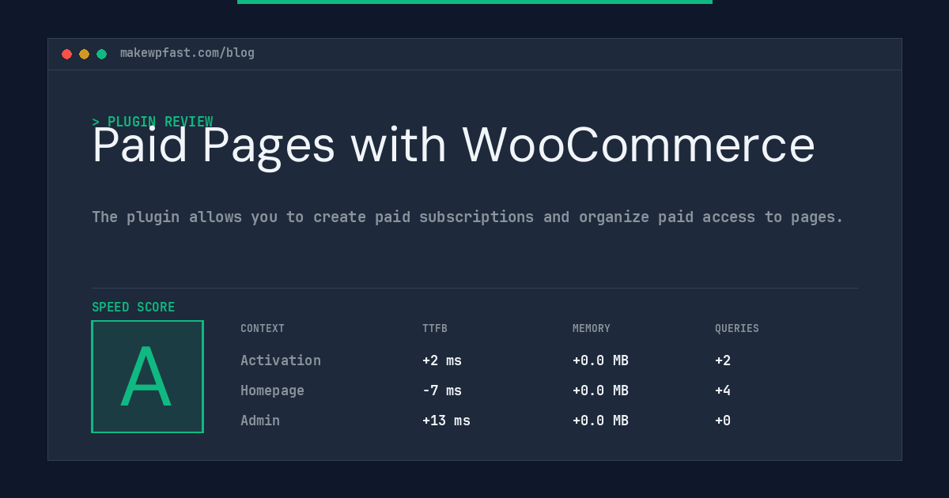Click the '+4' queries value for Homepage
949x498 pixels.
point(723,390)
